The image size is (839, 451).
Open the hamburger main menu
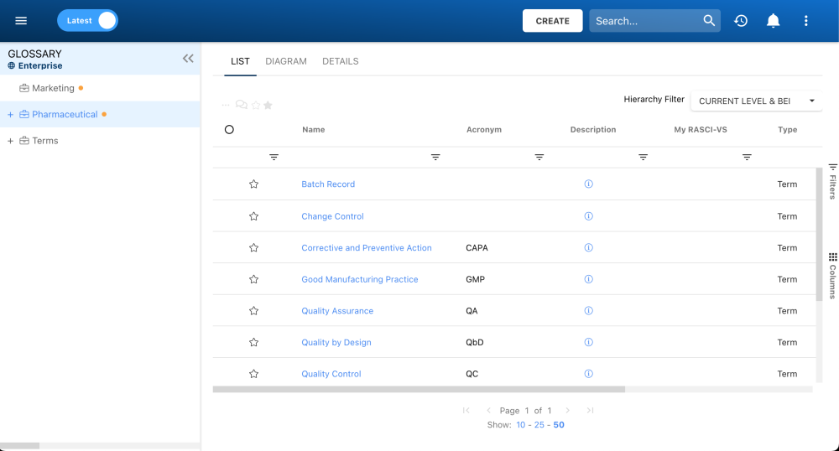pyautogui.click(x=21, y=21)
